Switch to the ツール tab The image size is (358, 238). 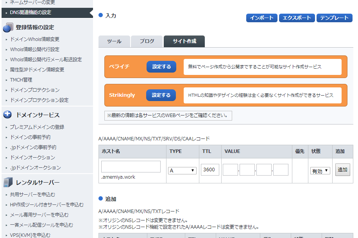tap(114, 41)
